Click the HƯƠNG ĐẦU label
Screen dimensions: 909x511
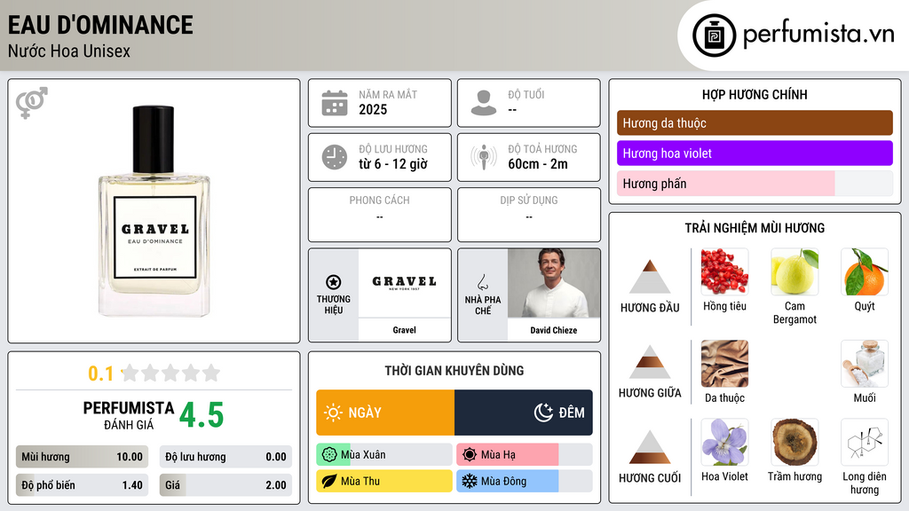click(650, 308)
